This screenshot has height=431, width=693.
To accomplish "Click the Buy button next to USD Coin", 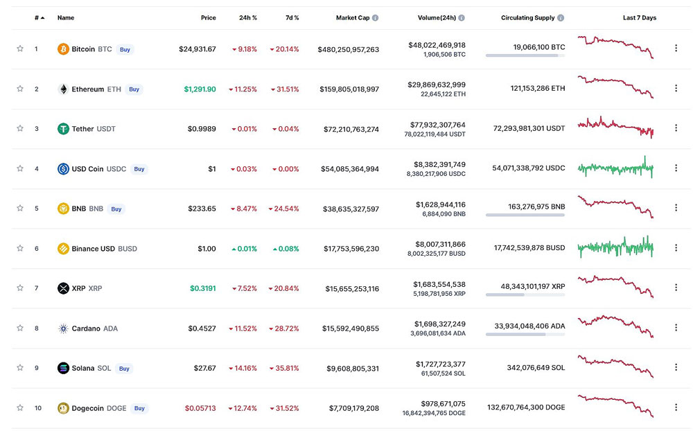I will [139, 169].
